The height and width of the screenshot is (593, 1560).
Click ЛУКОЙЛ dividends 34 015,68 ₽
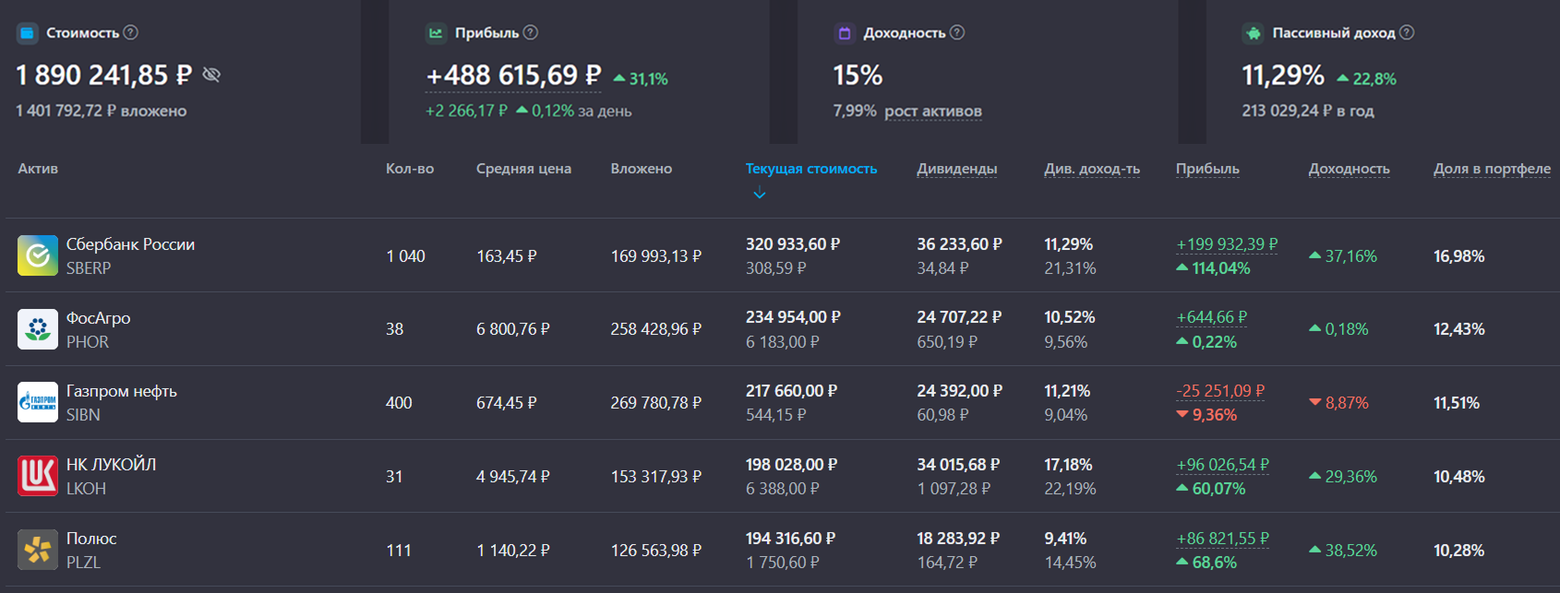[958, 465]
